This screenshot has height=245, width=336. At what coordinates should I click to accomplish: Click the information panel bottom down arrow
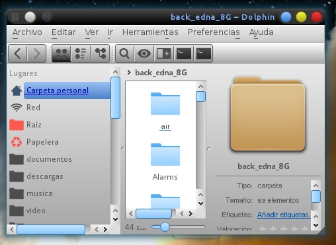[315, 225]
